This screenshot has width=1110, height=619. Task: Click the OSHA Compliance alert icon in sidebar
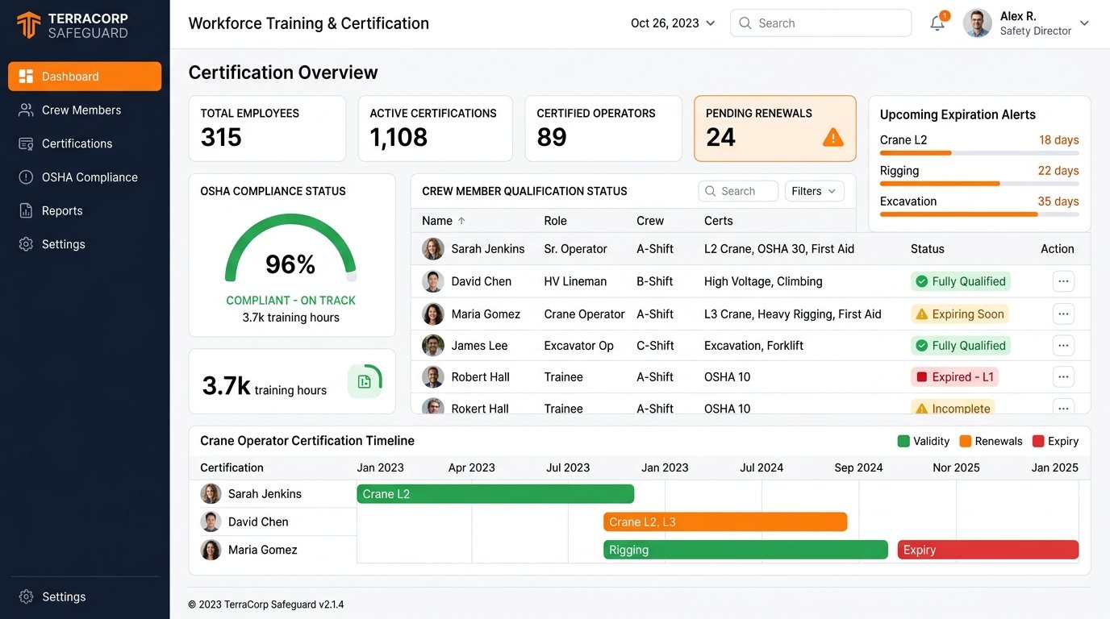click(x=26, y=177)
